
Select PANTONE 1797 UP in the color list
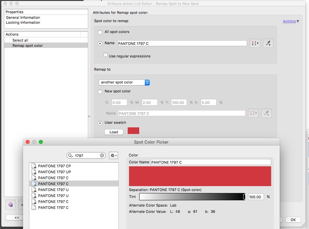[x=74, y=172]
